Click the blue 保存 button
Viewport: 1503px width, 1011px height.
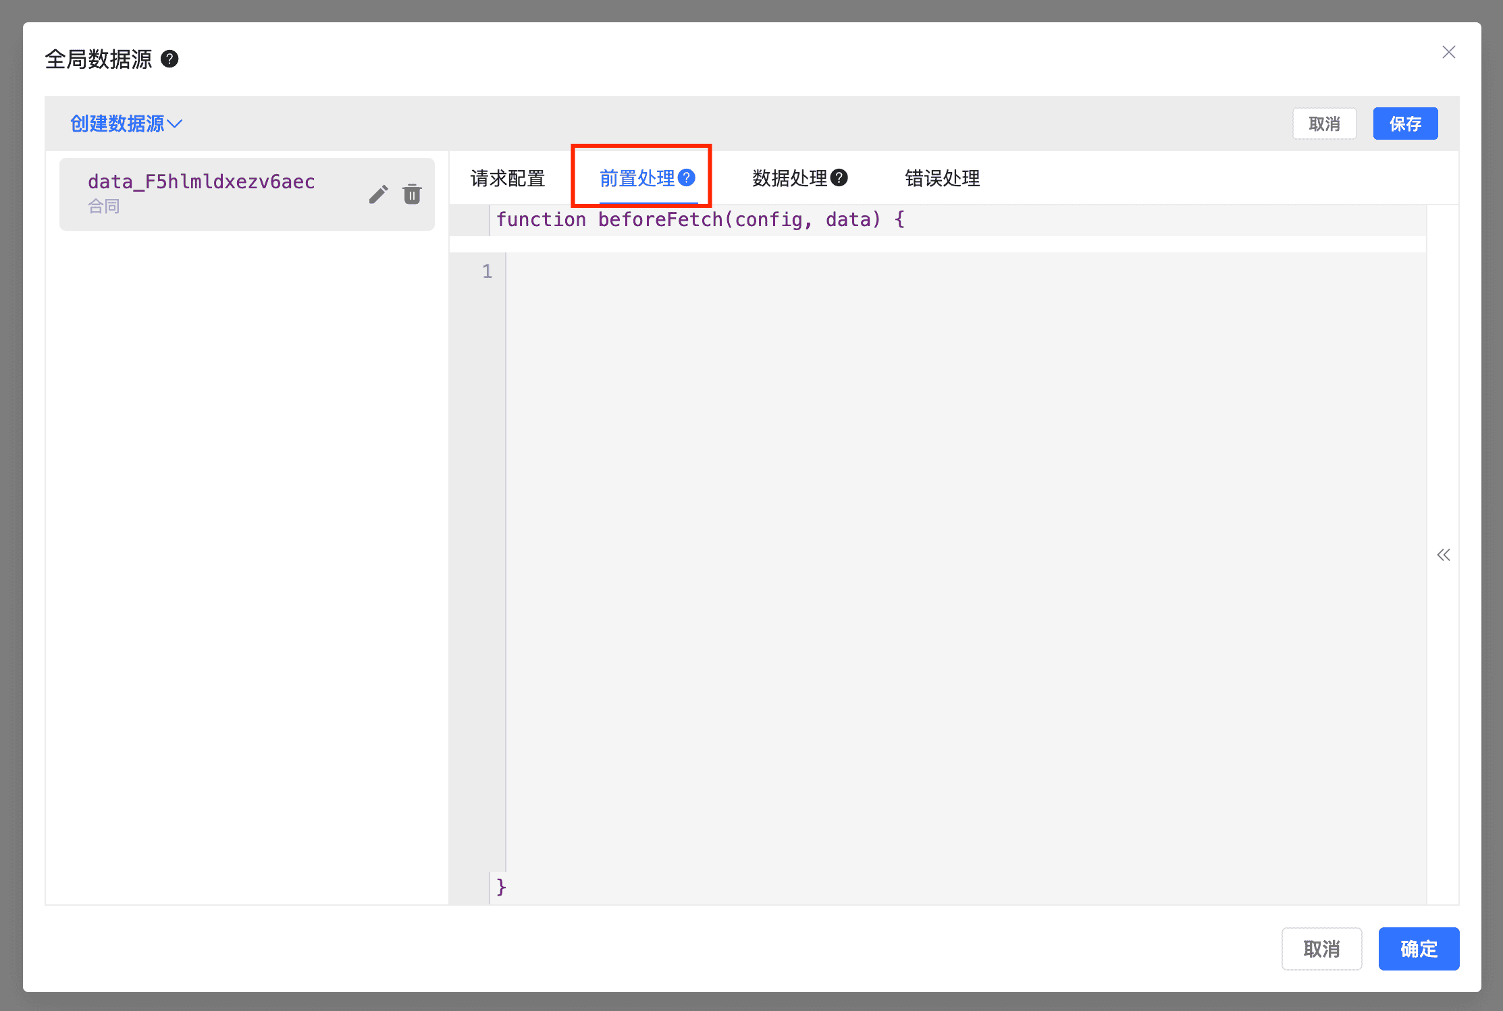click(1405, 124)
